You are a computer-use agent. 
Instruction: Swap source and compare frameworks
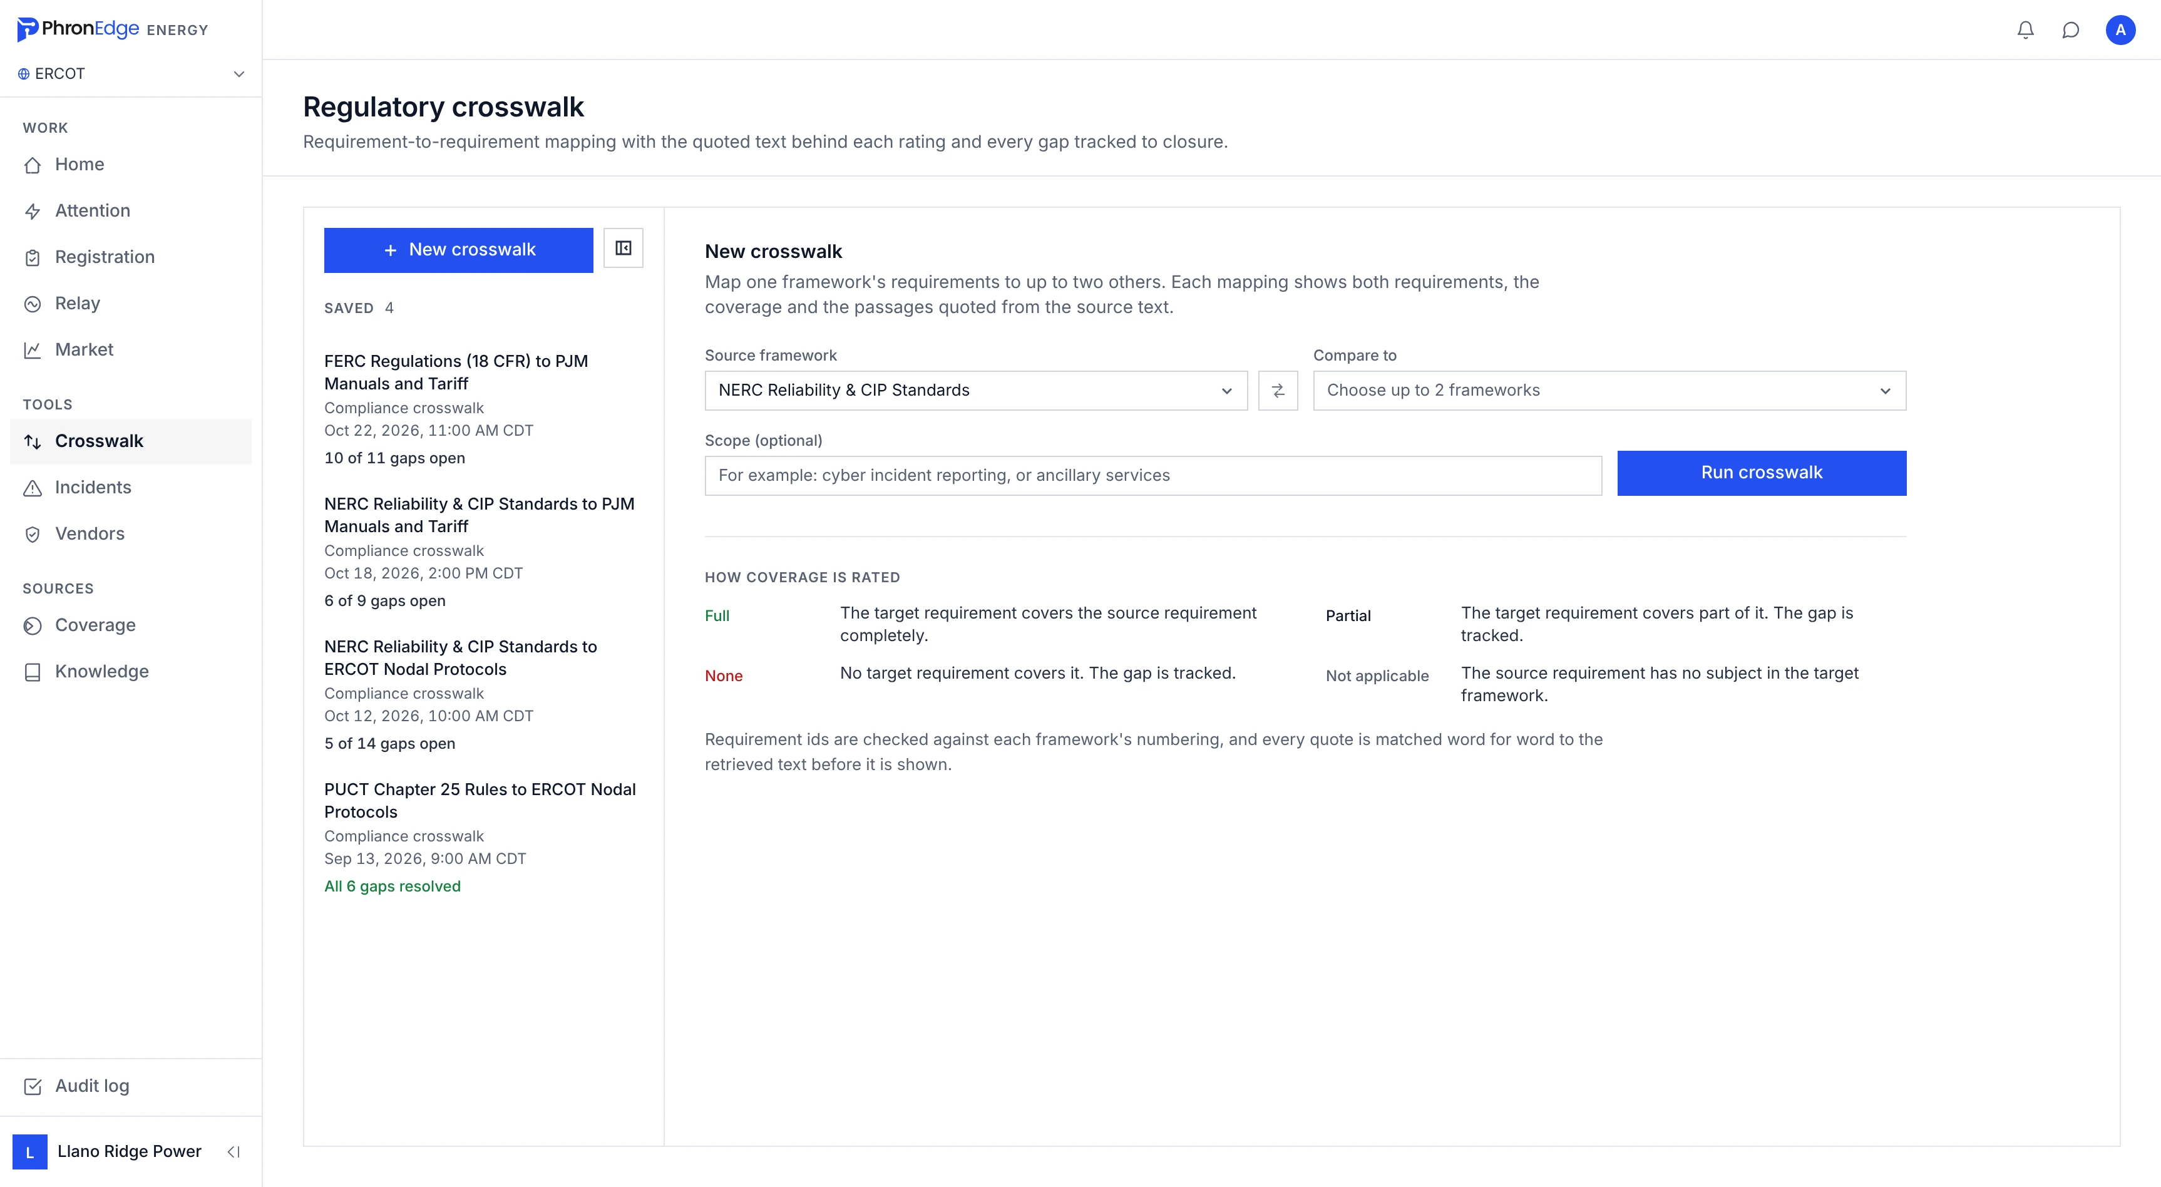[x=1278, y=390]
